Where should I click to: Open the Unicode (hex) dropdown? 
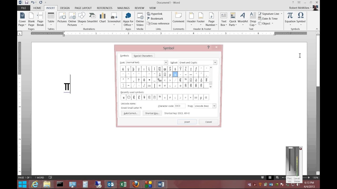click(x=214, y=106)
